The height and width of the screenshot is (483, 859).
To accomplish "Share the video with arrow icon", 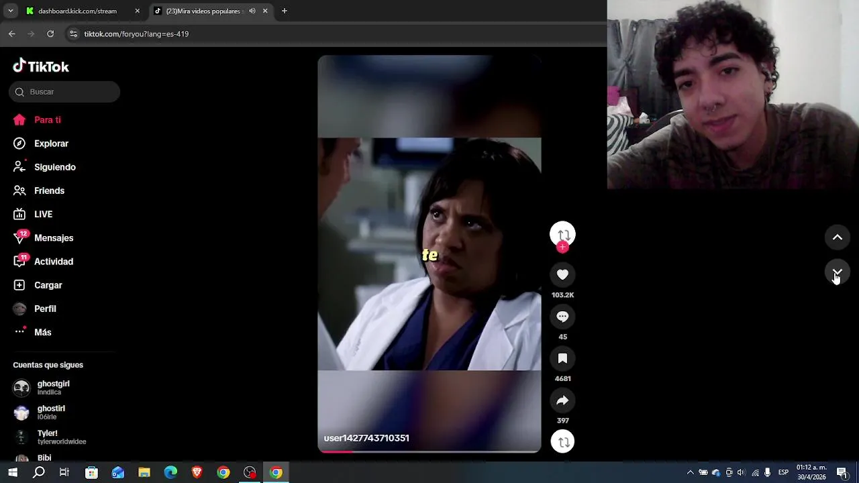I will click(x=562, y=400).
